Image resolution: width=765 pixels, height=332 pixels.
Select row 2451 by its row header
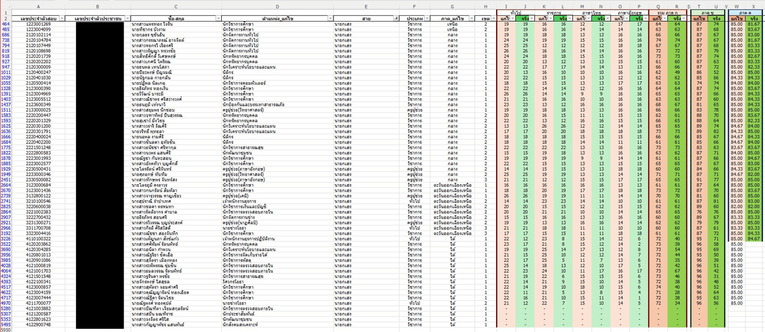pos(6,180)
